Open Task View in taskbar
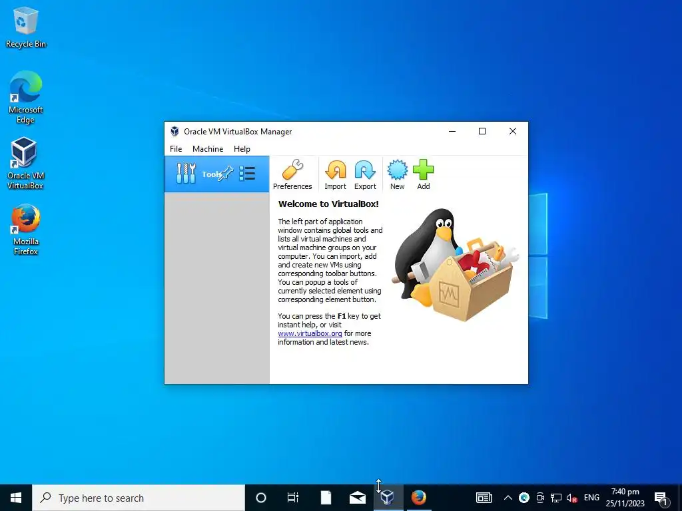 coord(293,498)
